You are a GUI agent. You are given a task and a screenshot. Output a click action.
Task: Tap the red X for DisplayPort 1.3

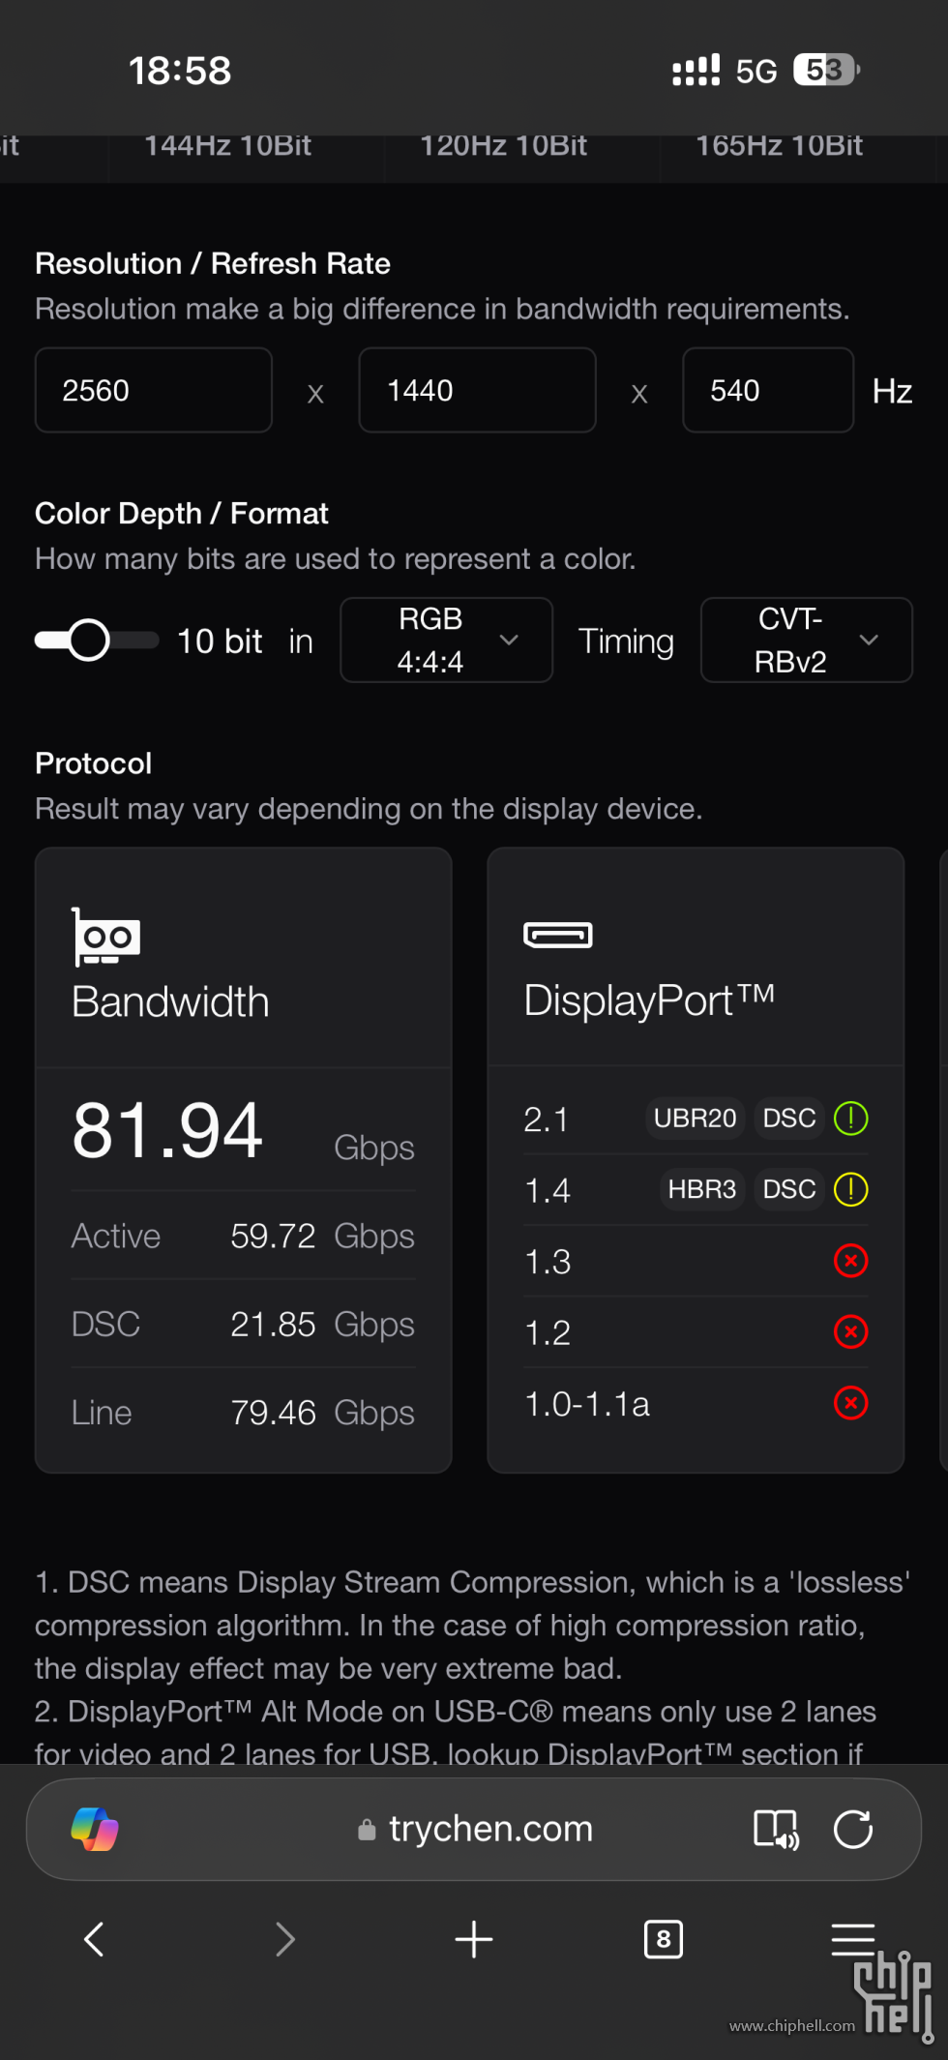pos(850,1261)
